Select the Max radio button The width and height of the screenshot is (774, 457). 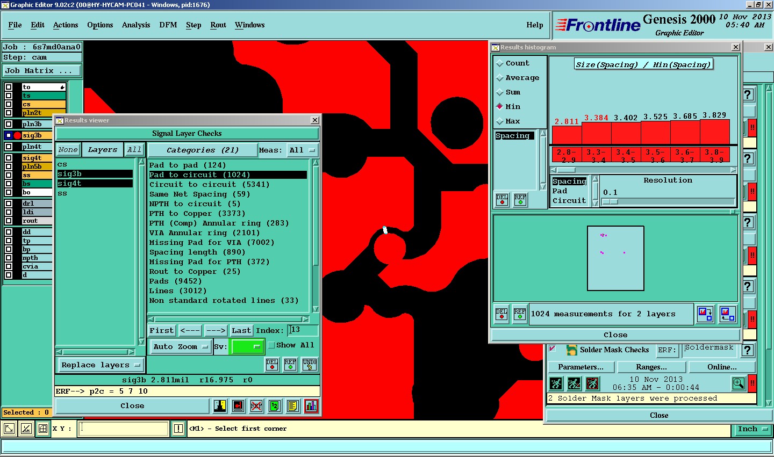click(x=500, y=121)
